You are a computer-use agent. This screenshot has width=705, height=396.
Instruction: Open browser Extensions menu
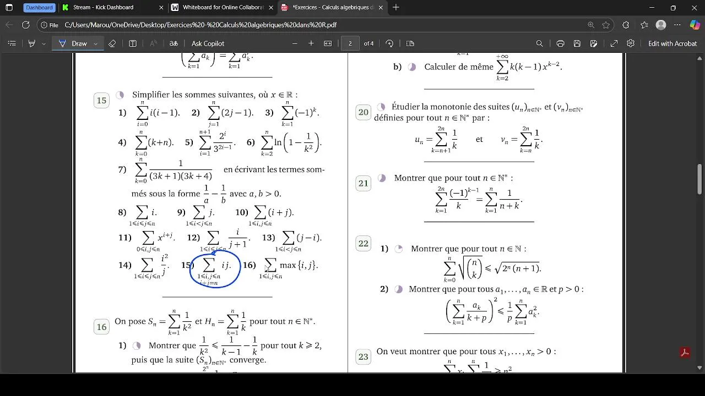click(x=626, y=25)
